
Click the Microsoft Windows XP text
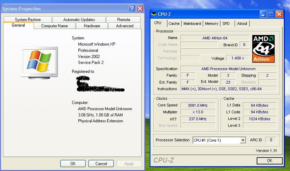pyautogui.click(x=97, y=44)
